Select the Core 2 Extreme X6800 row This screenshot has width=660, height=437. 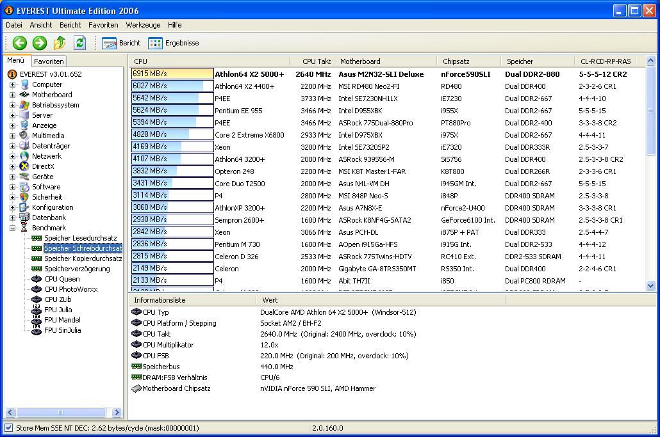click(387, 135)
